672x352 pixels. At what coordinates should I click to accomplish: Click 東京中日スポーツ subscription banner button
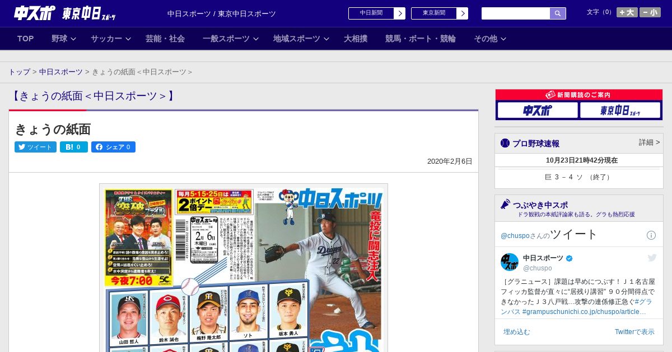[x=620, y=110]
